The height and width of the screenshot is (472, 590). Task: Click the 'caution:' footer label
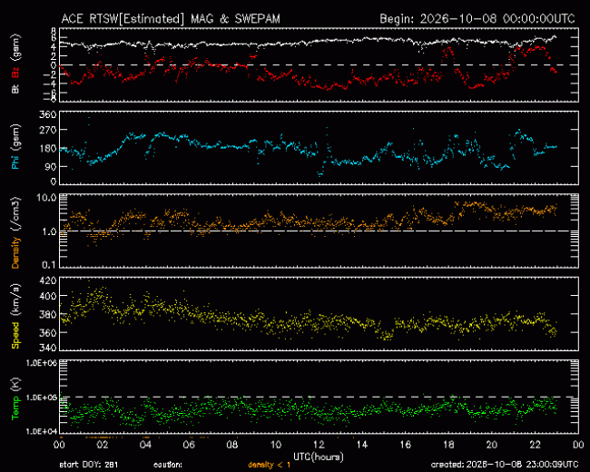point(168,465)
